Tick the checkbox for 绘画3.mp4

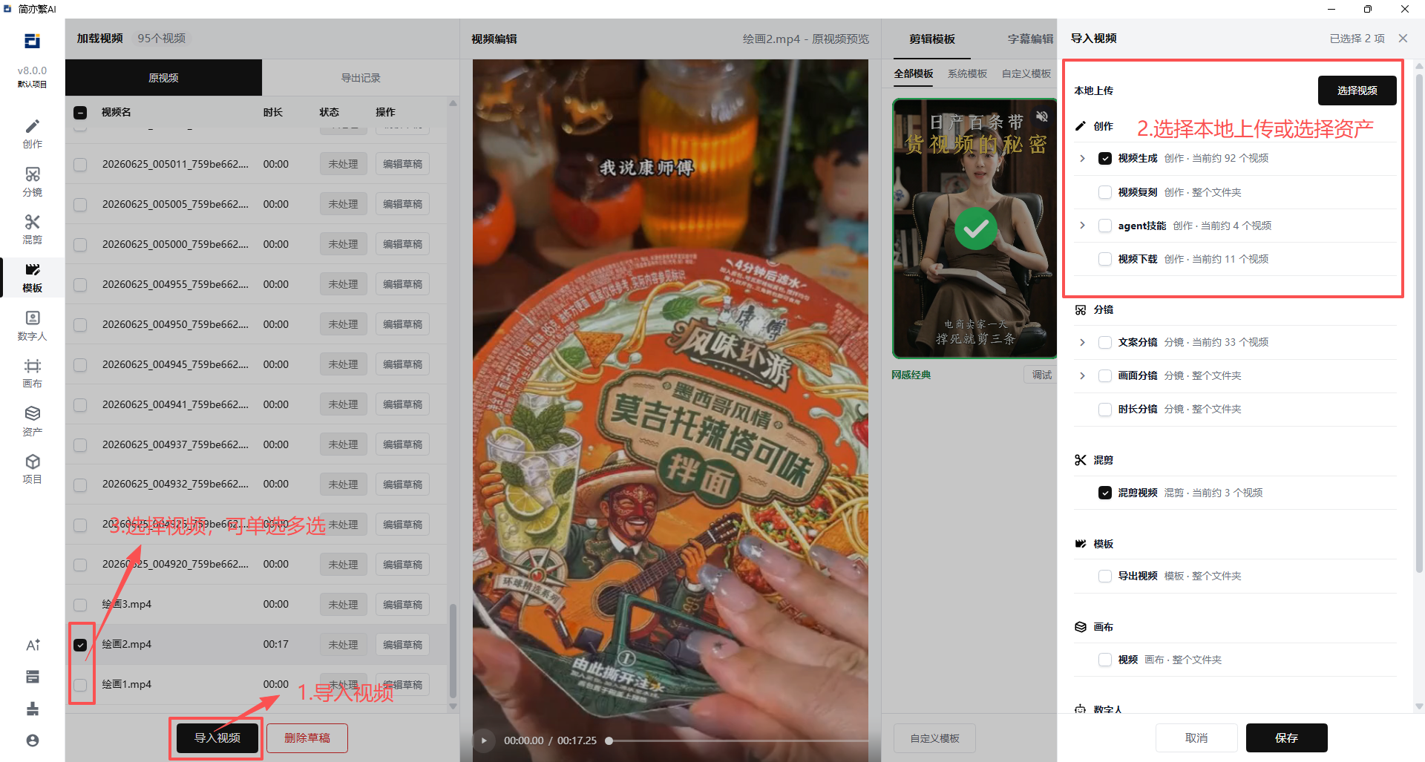pyautogui.click(x=80, y=605)
